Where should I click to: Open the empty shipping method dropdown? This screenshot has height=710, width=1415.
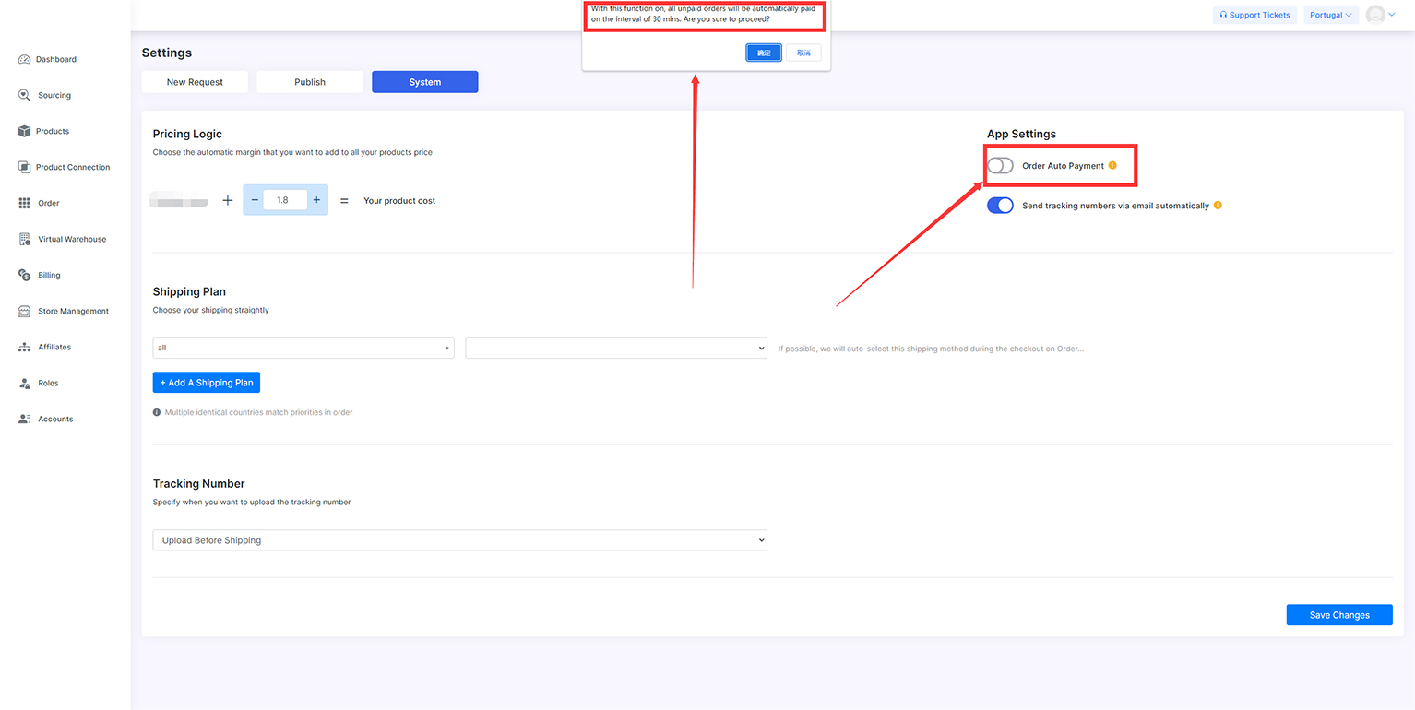point(615,348)
